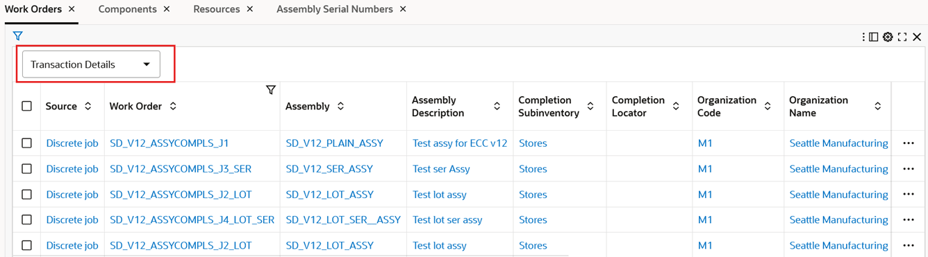Click the Work Order column filter funnel

[x=271, y=90]
